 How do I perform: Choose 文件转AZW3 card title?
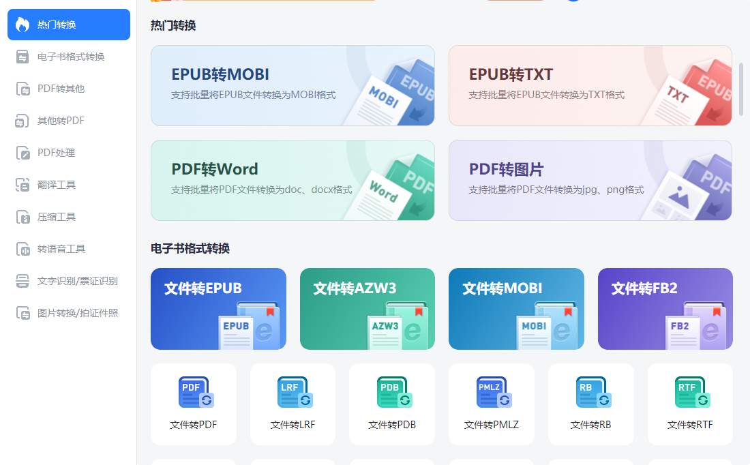pos(355,288)
